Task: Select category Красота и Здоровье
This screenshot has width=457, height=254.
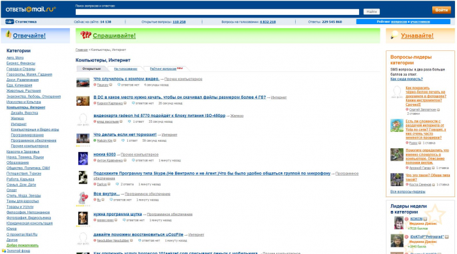Action: point(23,151)
